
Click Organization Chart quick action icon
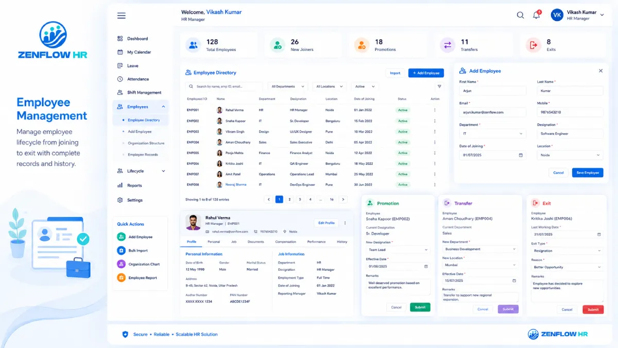point(121,264)
